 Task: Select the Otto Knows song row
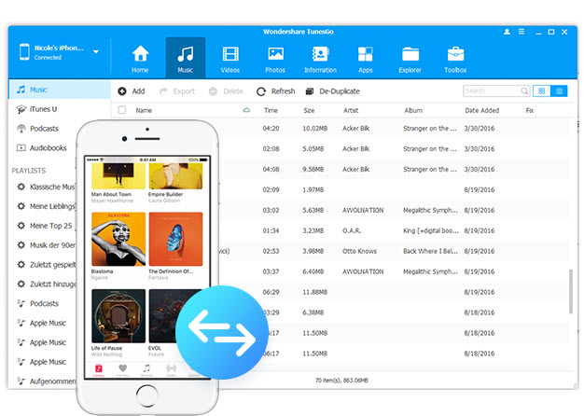(394, 251)
